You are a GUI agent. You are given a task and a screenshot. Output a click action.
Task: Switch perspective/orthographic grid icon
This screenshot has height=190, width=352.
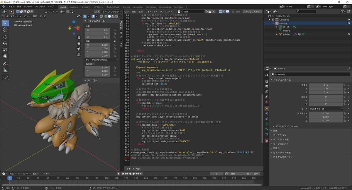[79, 55]
